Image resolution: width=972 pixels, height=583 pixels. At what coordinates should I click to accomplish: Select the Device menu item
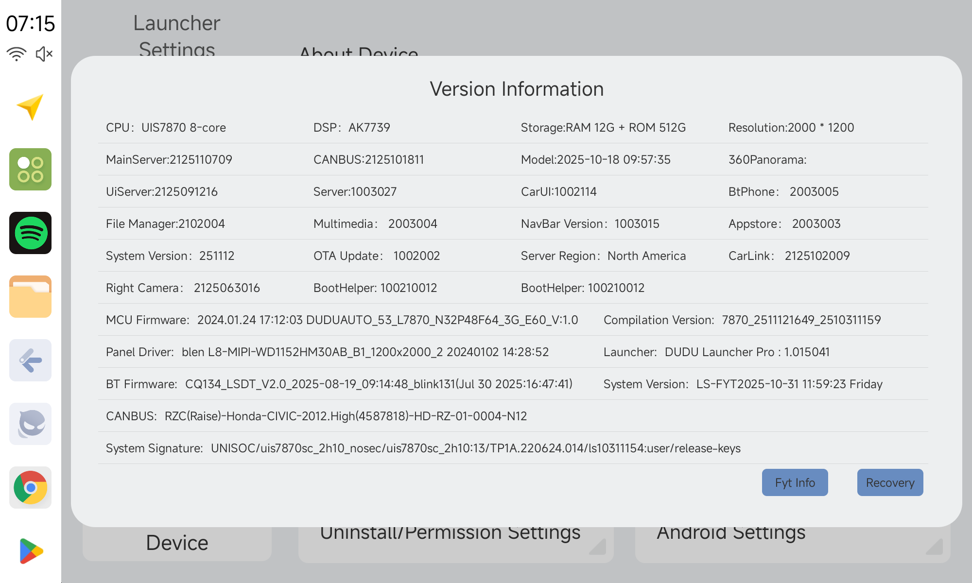[x=177, y=543]
